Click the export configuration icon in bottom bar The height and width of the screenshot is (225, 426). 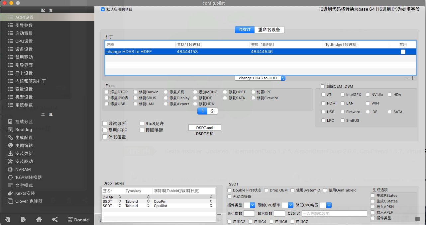click(x=23, y=219)
